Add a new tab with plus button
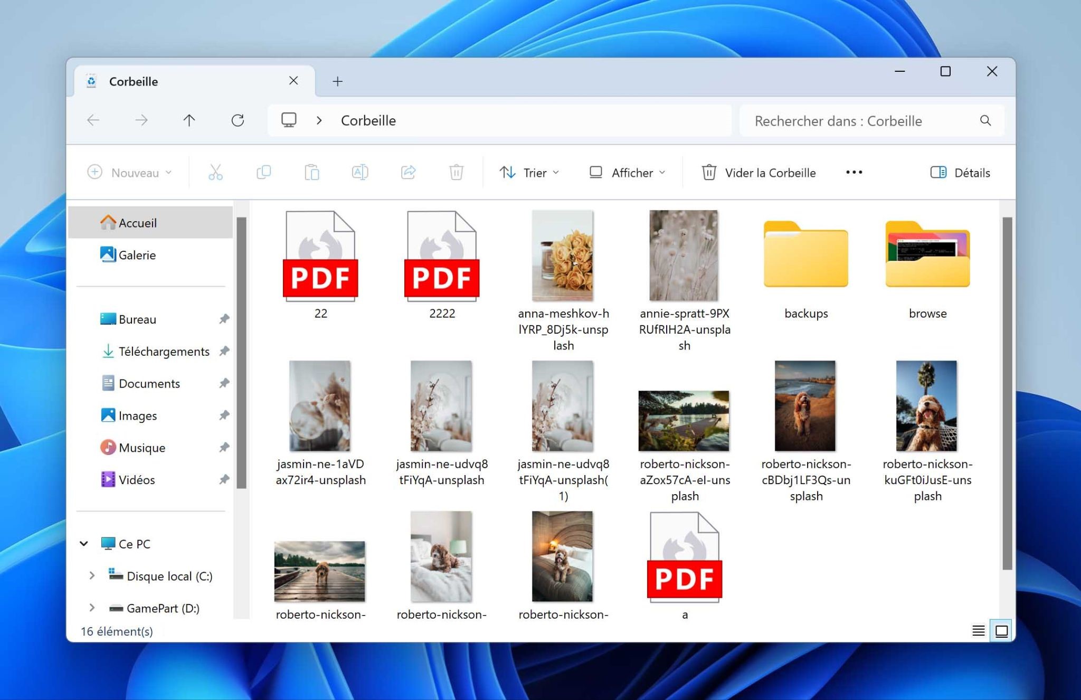 click(338, 81)
